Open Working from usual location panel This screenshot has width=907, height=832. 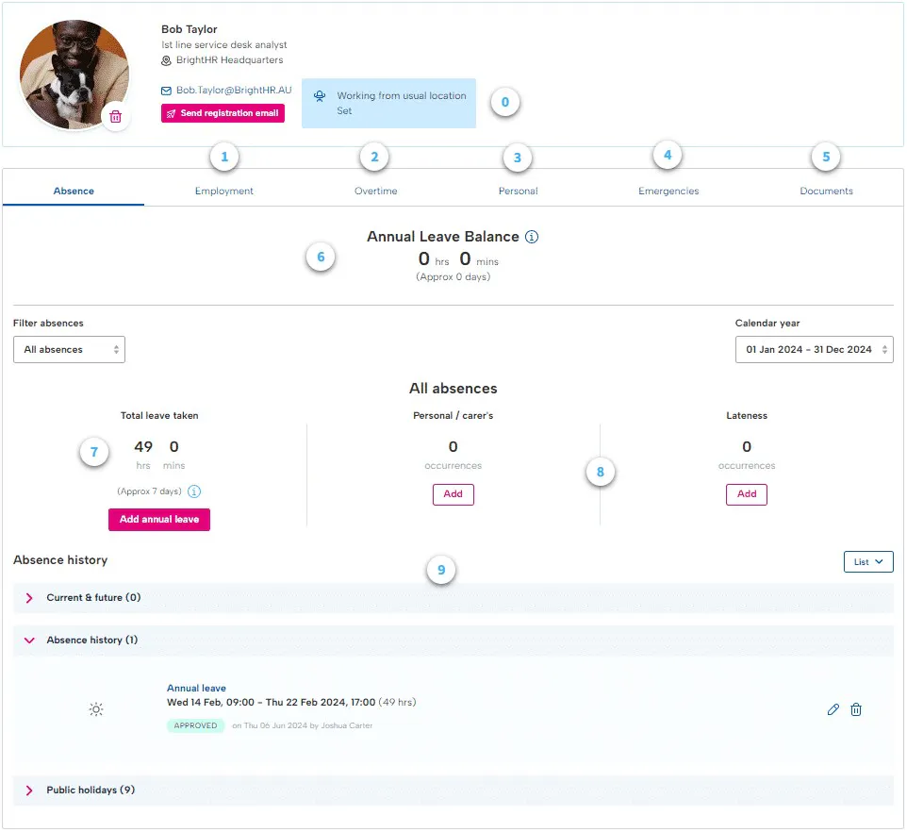[x=388, y=103]
